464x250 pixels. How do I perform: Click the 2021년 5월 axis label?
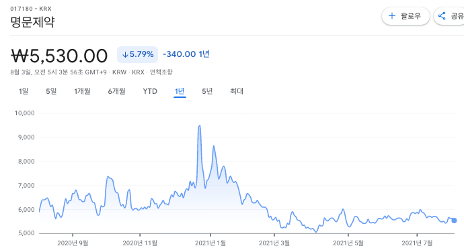(x=348, y=243)
